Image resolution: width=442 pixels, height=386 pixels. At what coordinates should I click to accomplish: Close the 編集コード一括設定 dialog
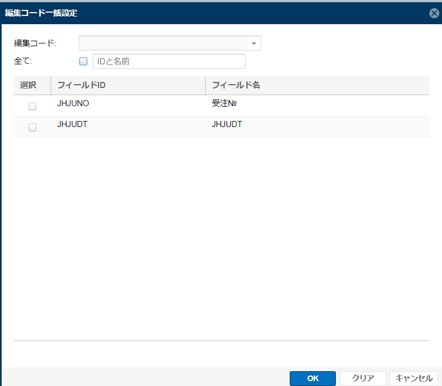434,13
